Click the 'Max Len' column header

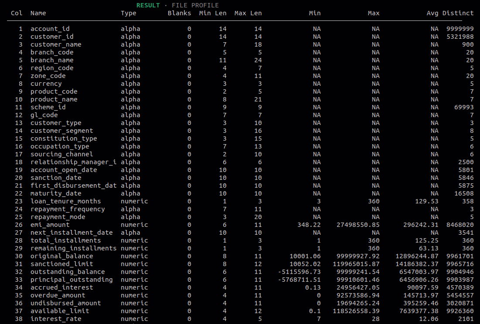[x=248, y=13]
